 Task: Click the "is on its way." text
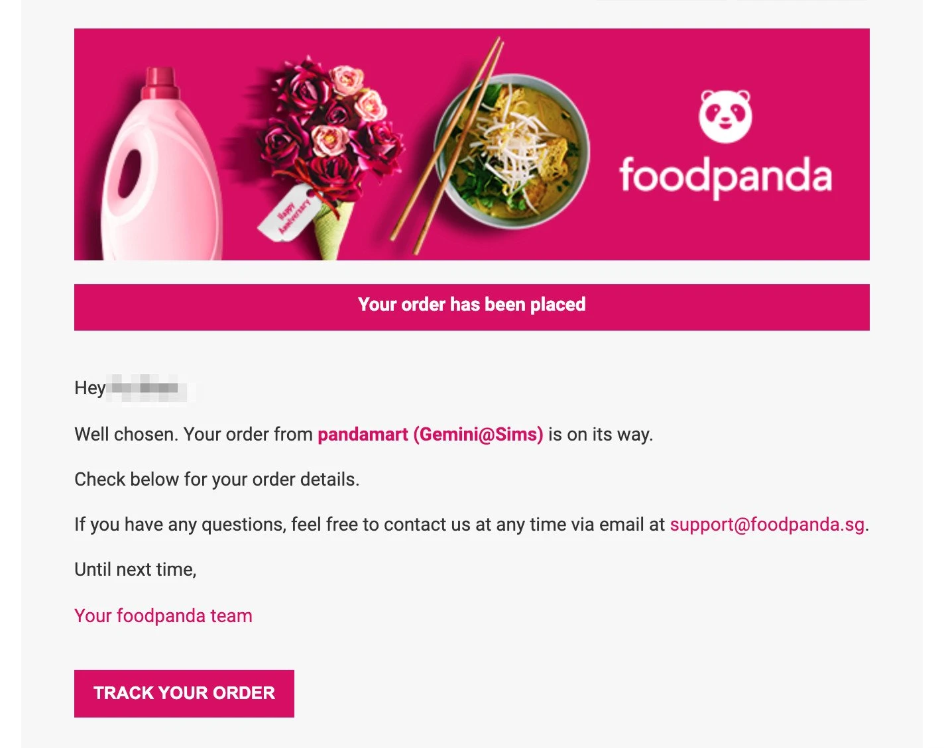[x=601, y=435]
